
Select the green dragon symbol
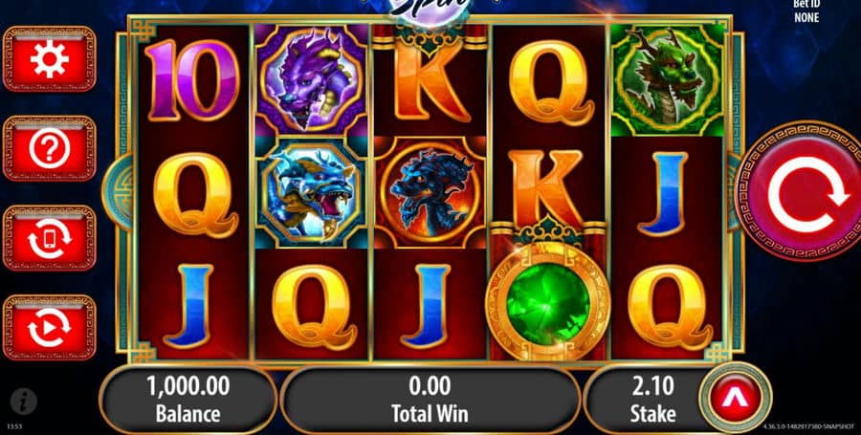pyautogui.click(x=668, y=80)
